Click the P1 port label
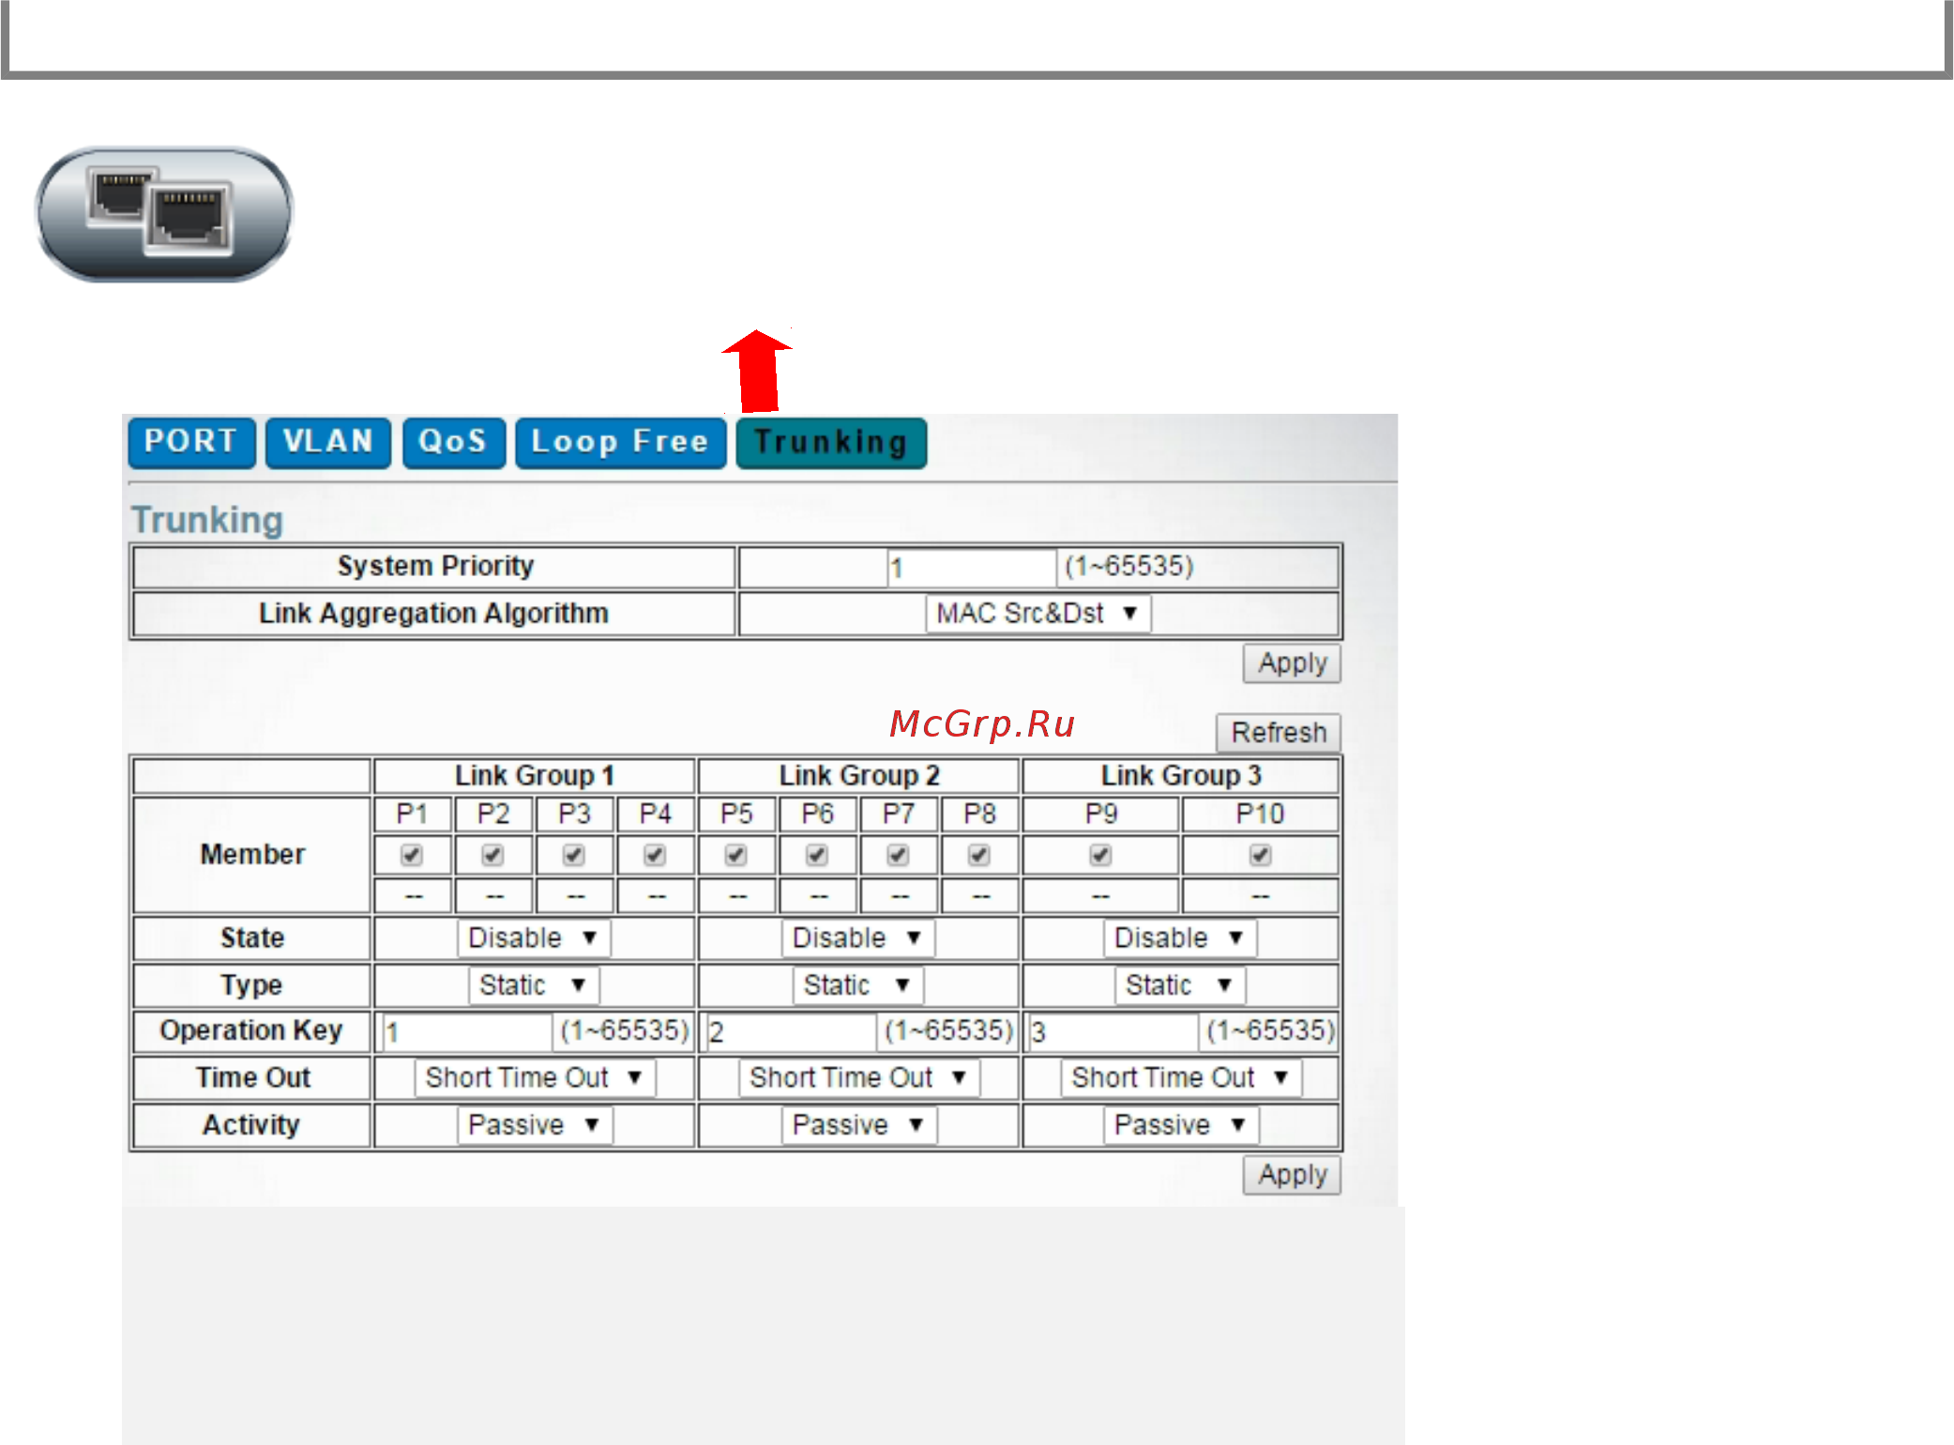Screen dimensions: 1954x1445 (x=412, y=814)
